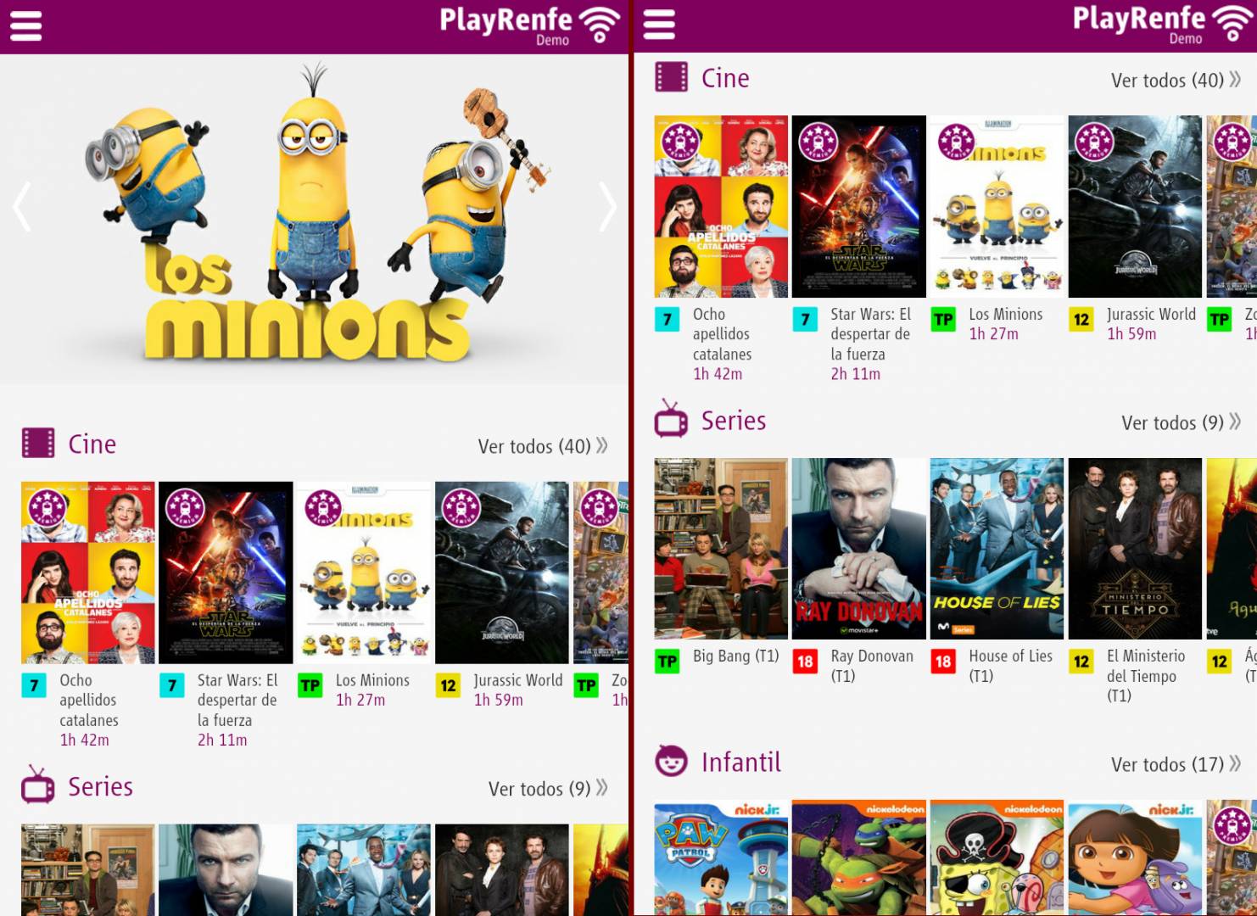Expand Ver todos (17) for Infantil

1176,764
